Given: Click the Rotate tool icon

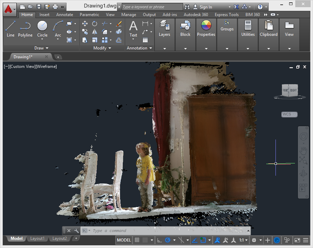Looking at the screenshot, I should pyautogui.click(x=94, y=24).
